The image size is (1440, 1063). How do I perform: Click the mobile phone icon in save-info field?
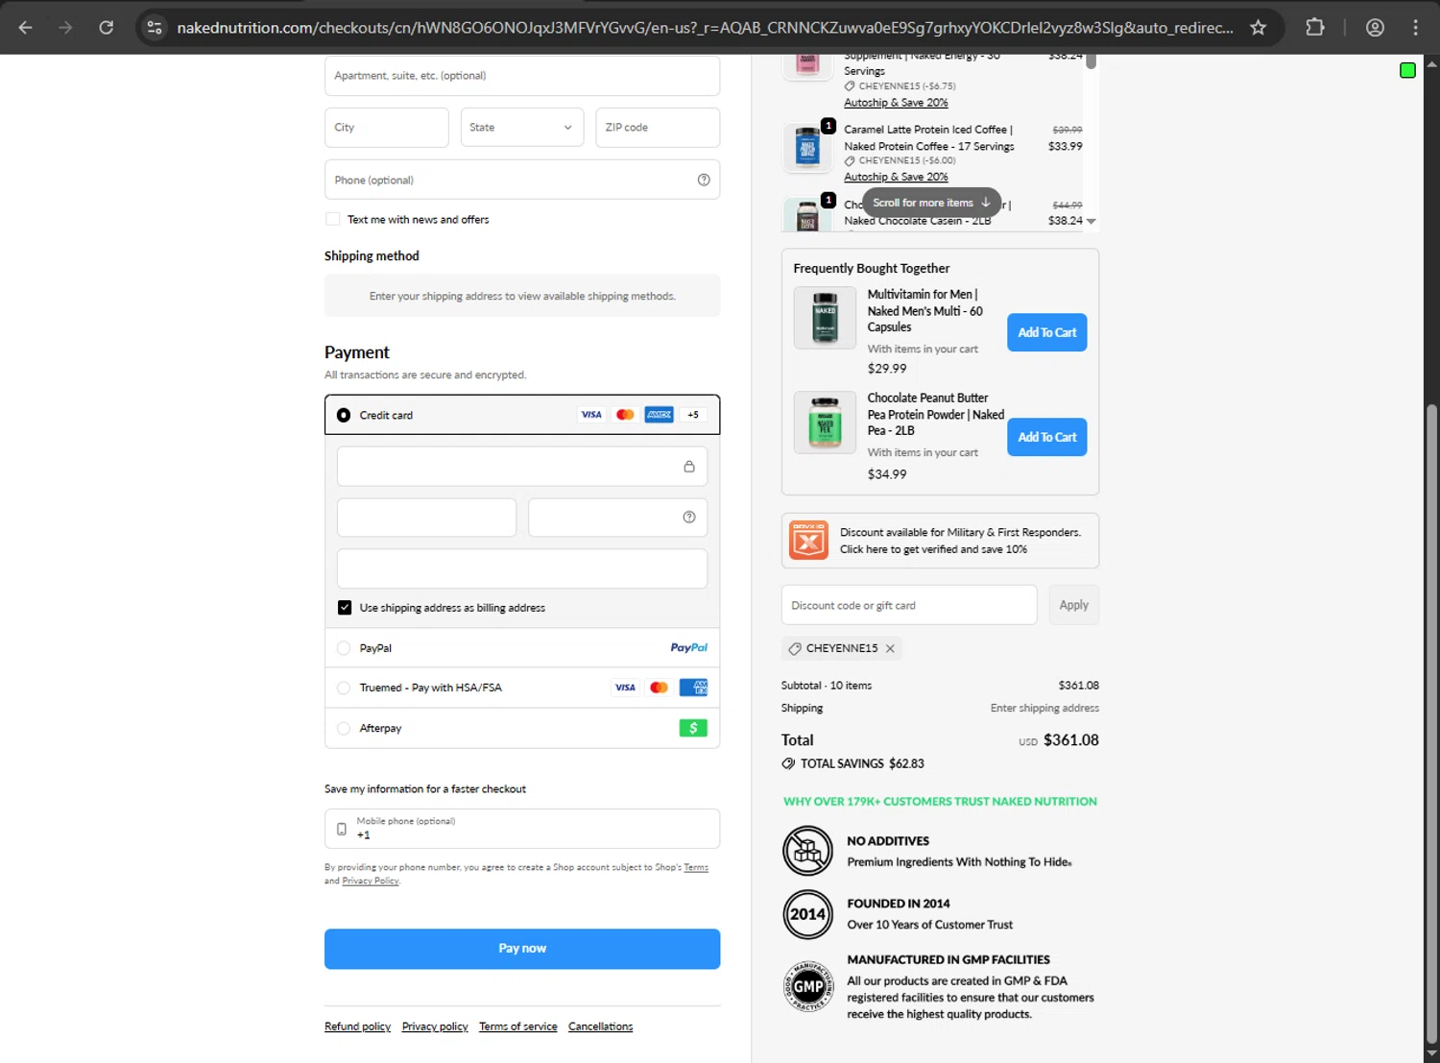[x=342, y=829]
